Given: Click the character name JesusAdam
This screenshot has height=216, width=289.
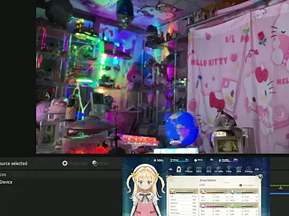Looking at the screenshot, I should (x=208, y=180).
